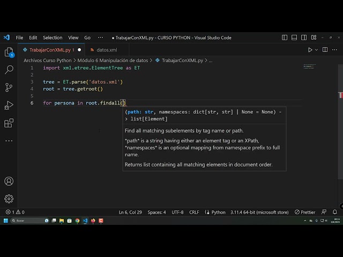Viewport: 343px width, 257px height.
Task: Click the editor minimap preview
Action: [x=310, y=66]
